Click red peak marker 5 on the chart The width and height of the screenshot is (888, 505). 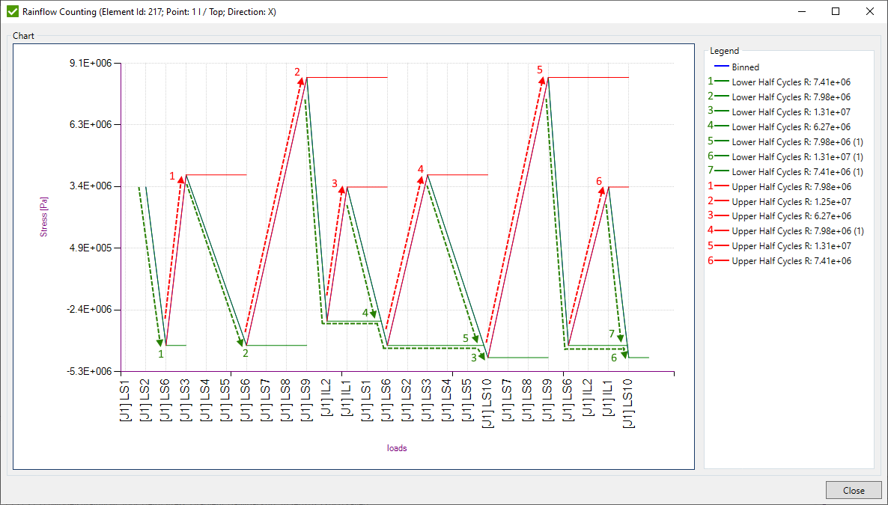(540, 70)
